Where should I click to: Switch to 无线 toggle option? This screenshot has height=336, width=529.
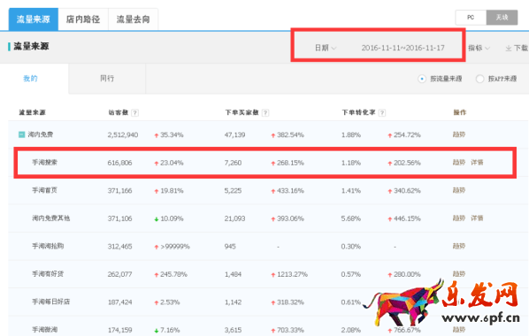[502, 18]
